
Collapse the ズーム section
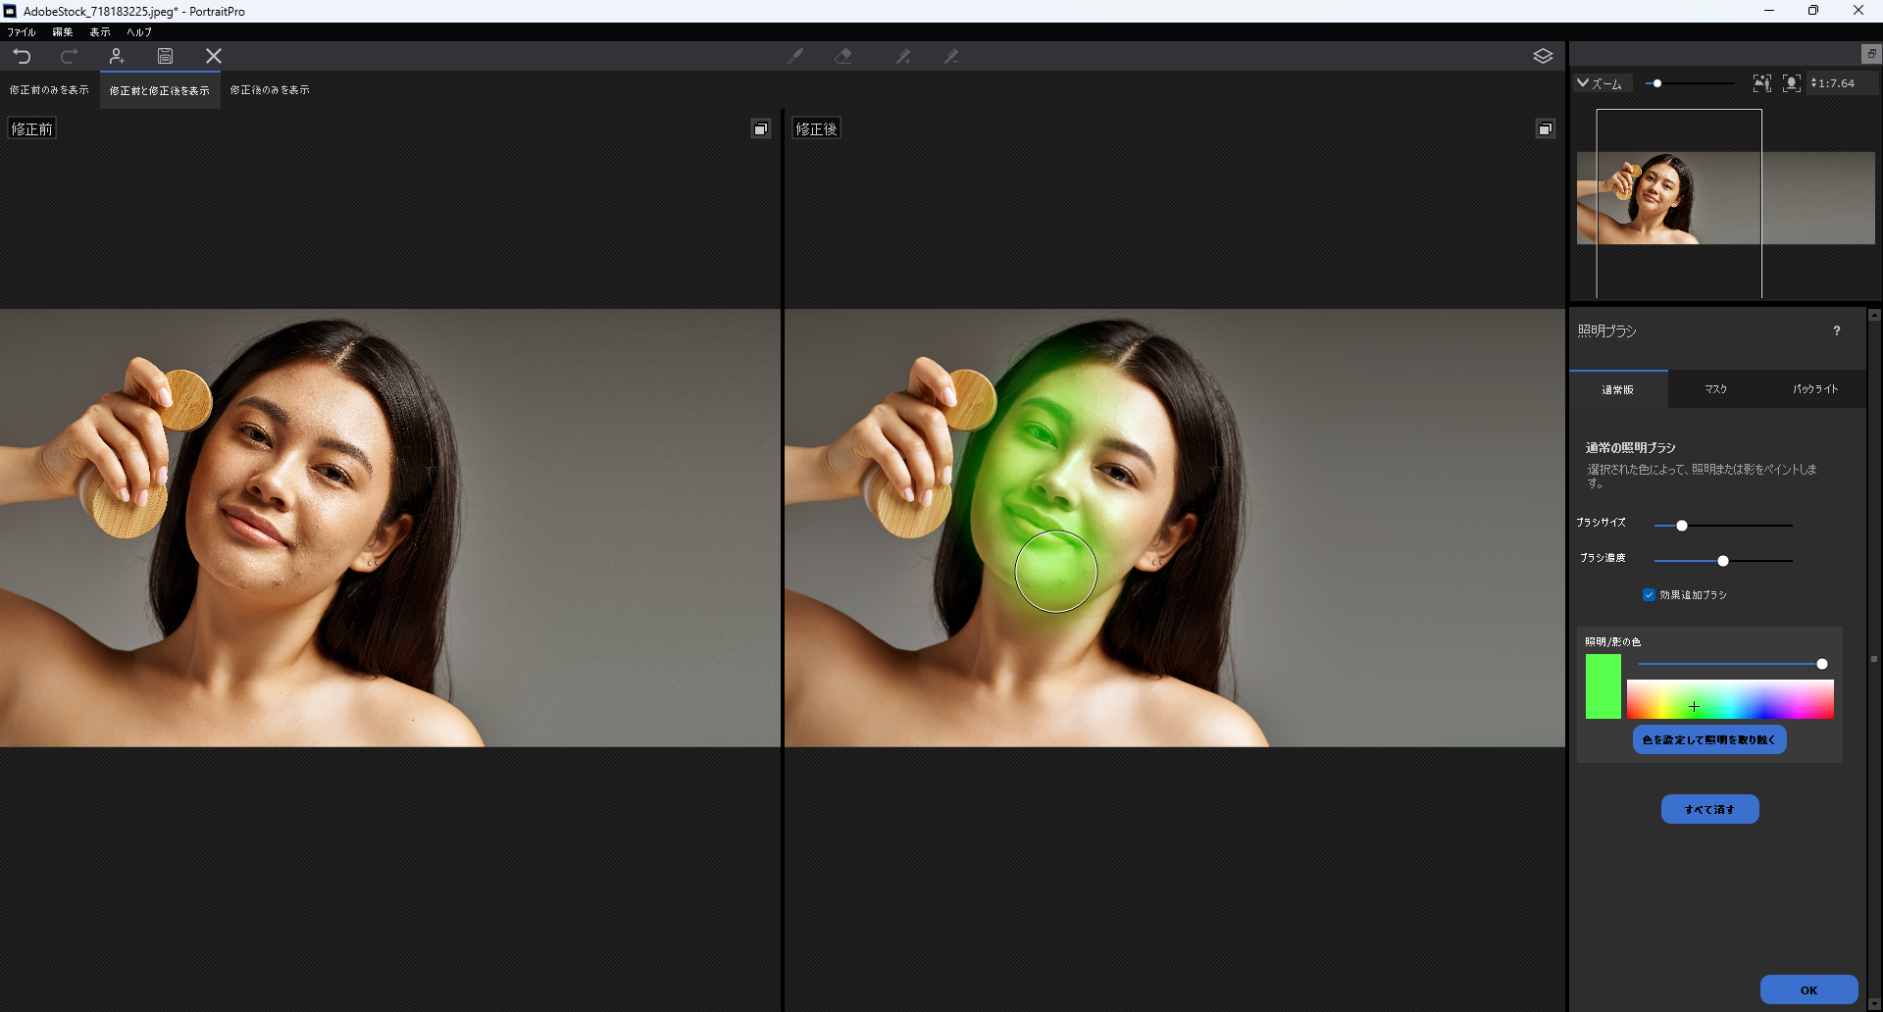point(1583,83)
